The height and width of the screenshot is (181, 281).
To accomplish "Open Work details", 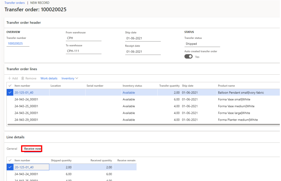I will point(49,78).
